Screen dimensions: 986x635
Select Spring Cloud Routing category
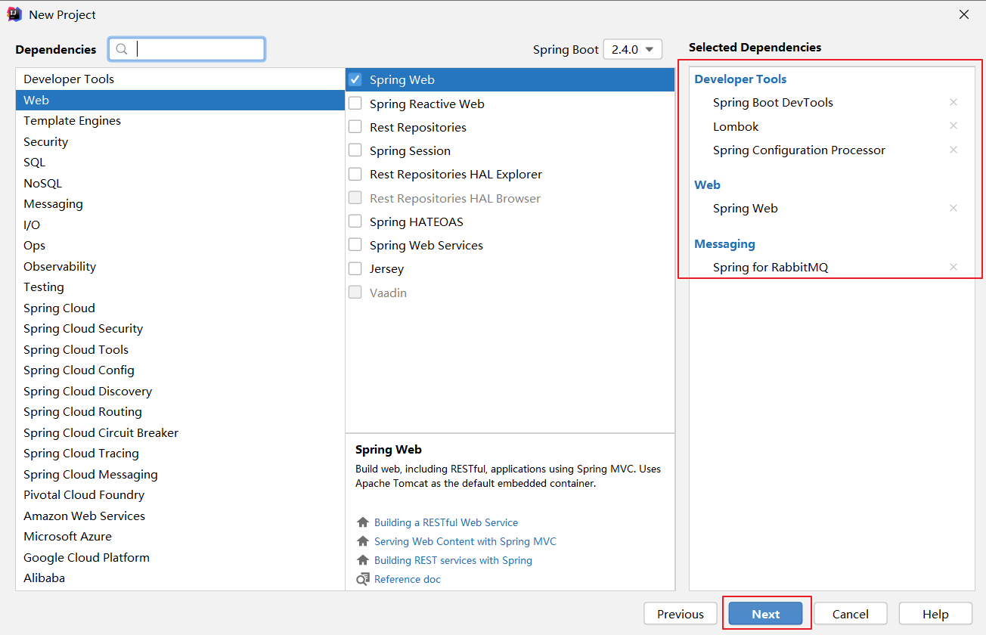(180, 411)
